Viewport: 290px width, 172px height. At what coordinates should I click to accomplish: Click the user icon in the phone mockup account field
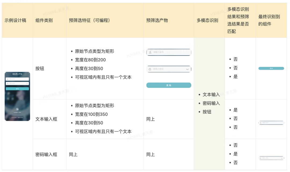coord(8,79)
